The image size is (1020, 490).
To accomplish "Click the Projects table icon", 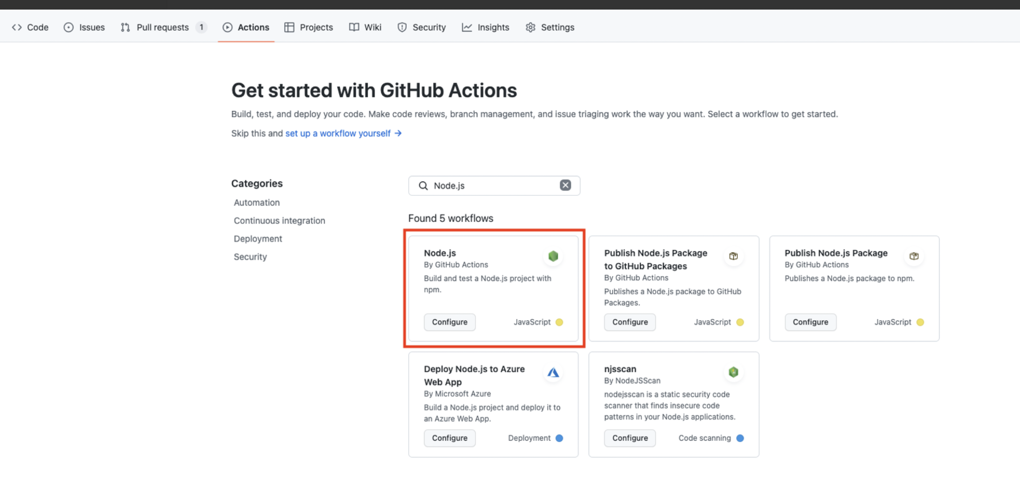I will [x=289, y=27].
